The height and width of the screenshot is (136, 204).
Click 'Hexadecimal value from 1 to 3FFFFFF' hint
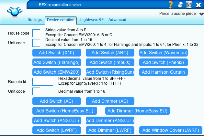click(92, 78)
